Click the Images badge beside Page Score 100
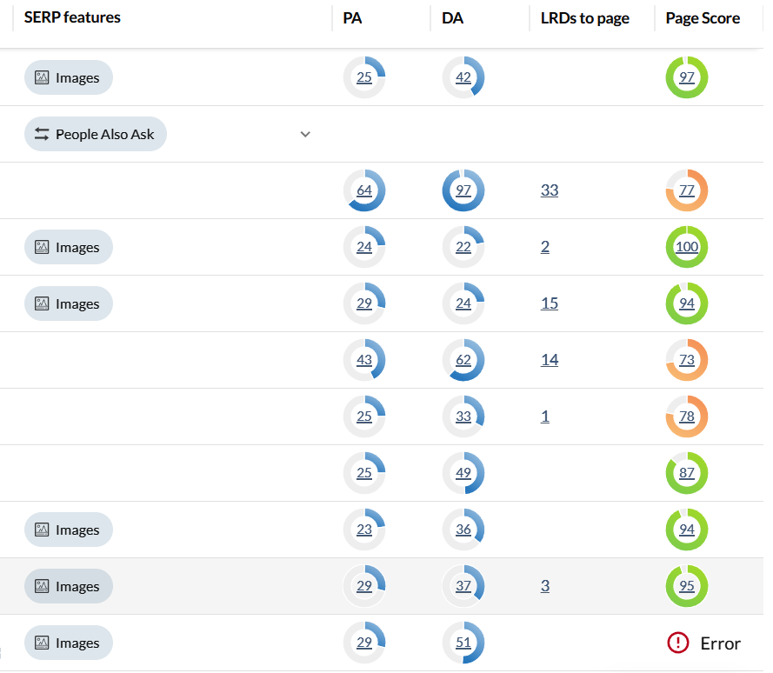773x673 pixels. click(69, 248)
